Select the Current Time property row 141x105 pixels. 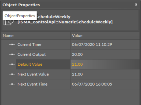[x=78, y=45]
